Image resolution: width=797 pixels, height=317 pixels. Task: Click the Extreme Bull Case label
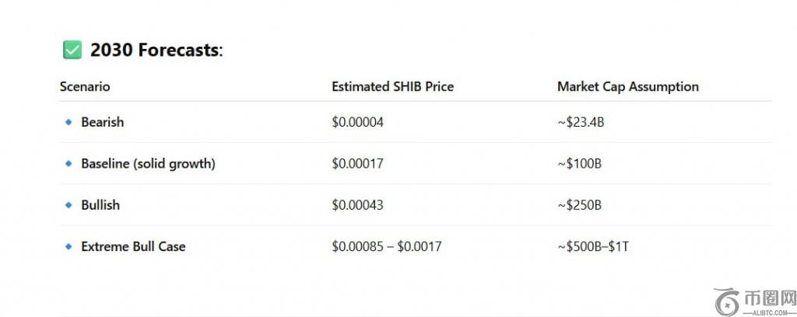point(133,247)
